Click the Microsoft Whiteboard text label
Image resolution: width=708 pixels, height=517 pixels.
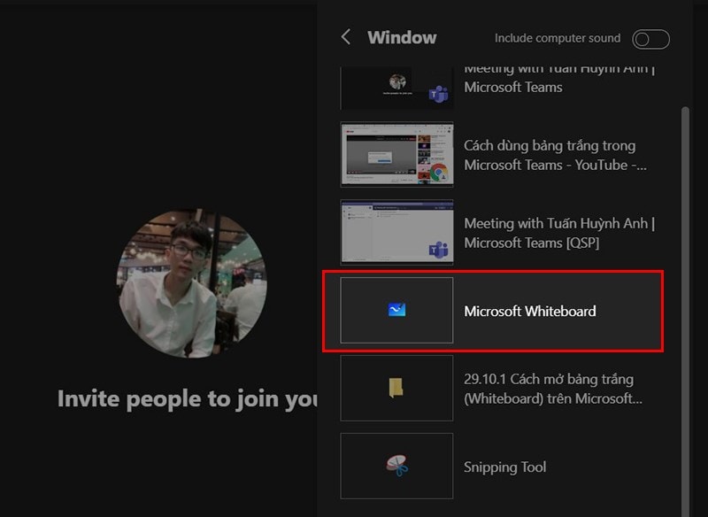529,311
